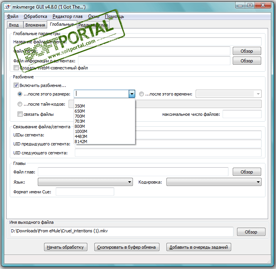This screenshot has width=276, height=269.
Task: Select radio …после этого размера
Action: 20,94
